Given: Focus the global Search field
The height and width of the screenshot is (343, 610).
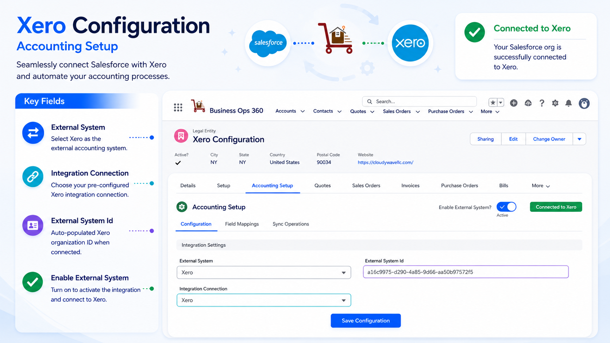Looking at the screenshot, I should [x=419, y=101].
